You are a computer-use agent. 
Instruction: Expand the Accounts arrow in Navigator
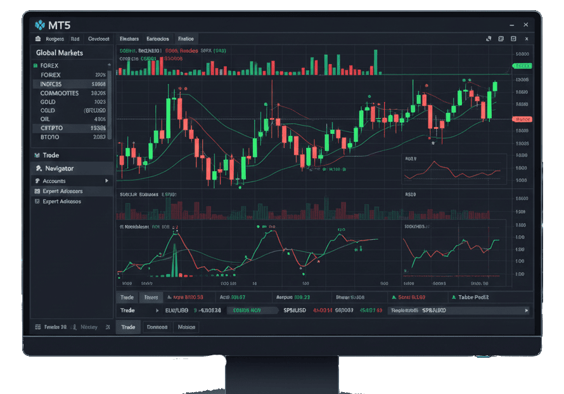point(106,181)
